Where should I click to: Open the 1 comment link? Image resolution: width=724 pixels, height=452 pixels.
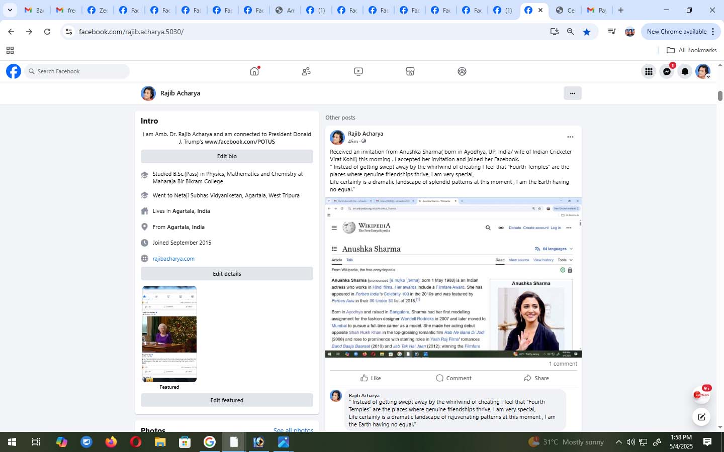[563, 364]
